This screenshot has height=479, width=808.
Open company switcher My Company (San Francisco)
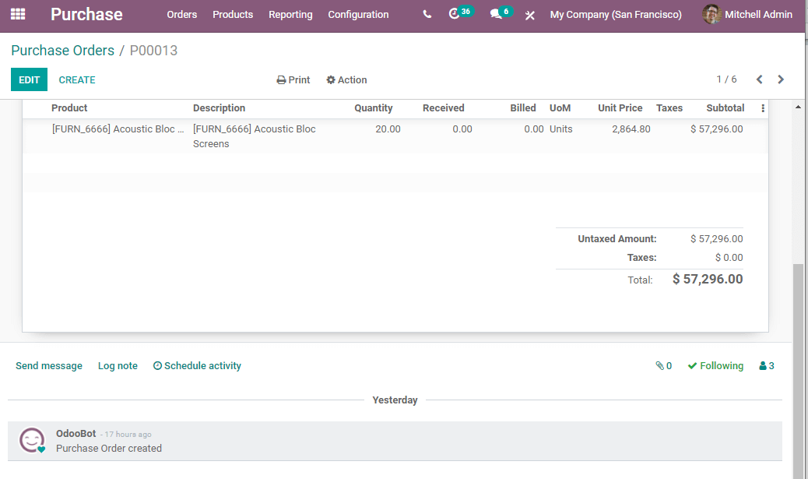(616, 15)
